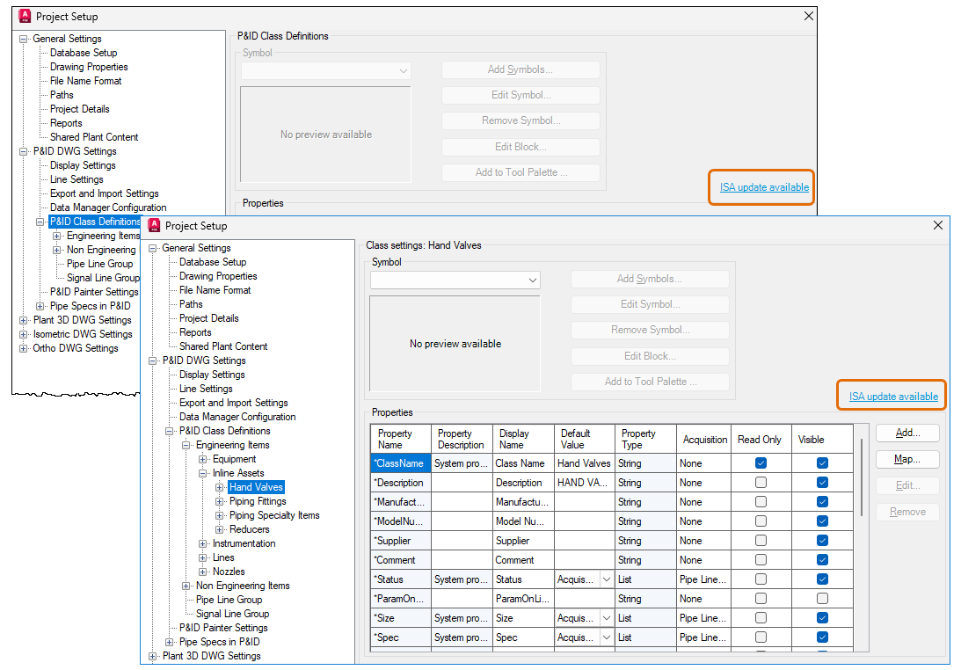Image resolution: width=961 pixels, height=670 pixels.
Task: Click ISA update available link in back window
Action: point(764,187)
